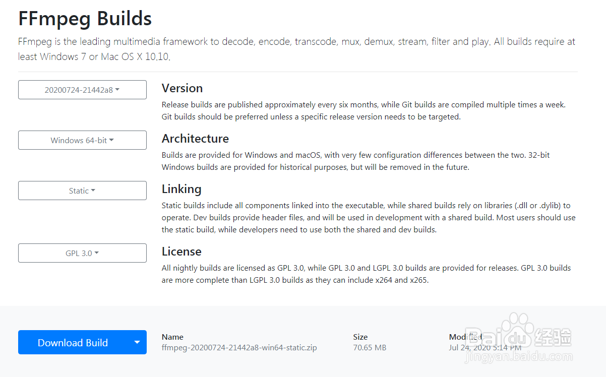This screenshot has width=606, height=377.
Task: Click the License section heading
Action: [x=181, y=252]
